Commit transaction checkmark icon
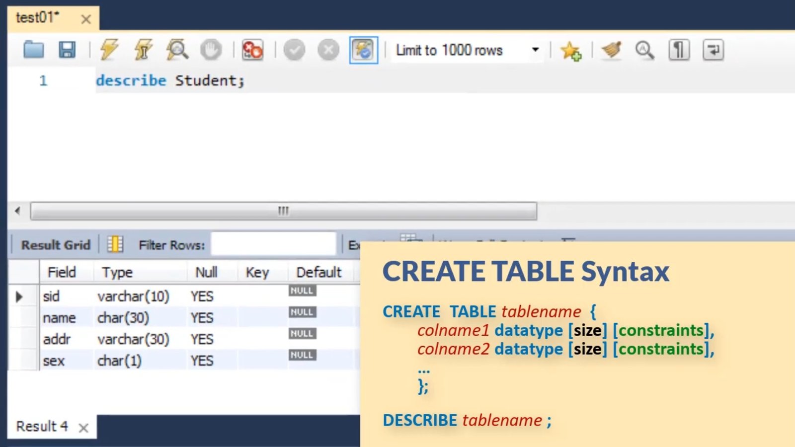795x447 pixels. 294,50
